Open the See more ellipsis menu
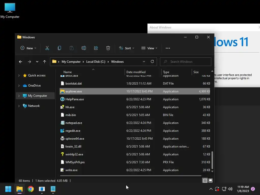The height and width of the screenshot is (195, 260). point(168,48)
